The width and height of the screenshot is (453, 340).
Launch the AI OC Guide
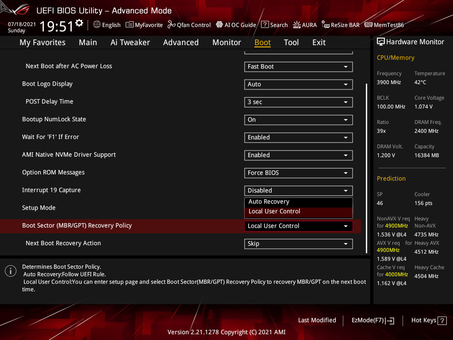coord(236,25)
